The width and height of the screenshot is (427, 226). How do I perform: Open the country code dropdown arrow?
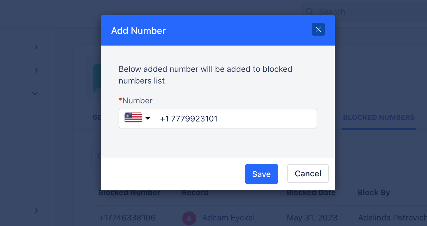click(x=148, y=118)
